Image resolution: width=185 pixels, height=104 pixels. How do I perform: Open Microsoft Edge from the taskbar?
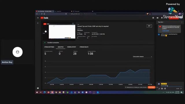(x=45, y=92)
